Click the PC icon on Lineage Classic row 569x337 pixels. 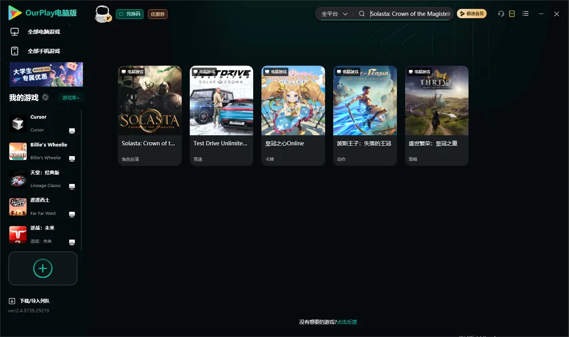tap(72, 186)
